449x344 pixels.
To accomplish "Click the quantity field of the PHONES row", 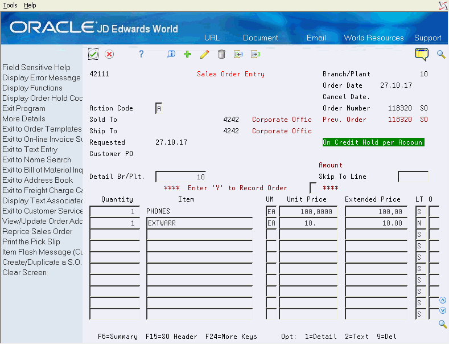I will click(115, 211).
